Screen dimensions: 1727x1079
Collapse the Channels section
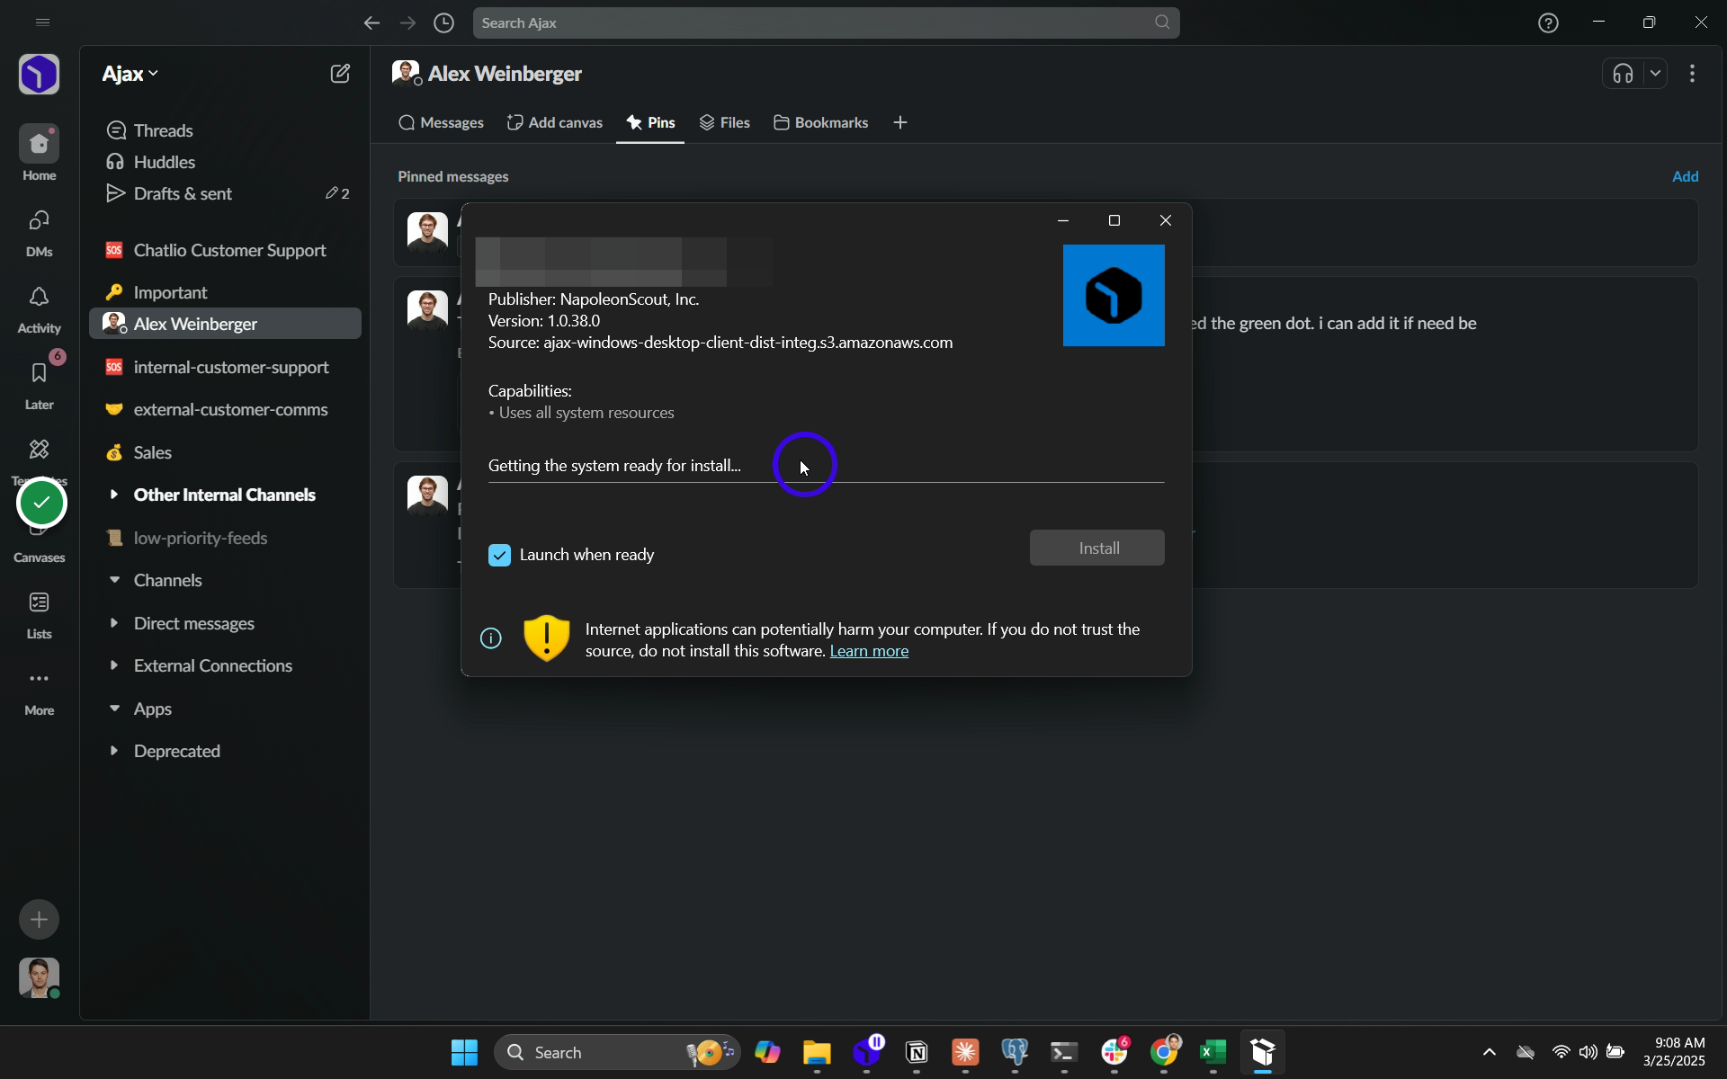coord(113,580)
